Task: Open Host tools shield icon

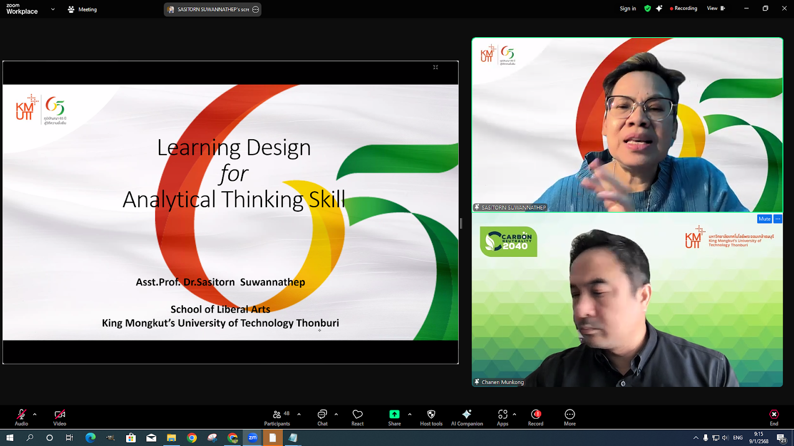Action: (431, 414)
